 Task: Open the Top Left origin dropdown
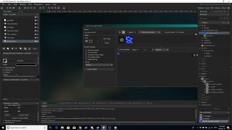click(x=162, y=50)
